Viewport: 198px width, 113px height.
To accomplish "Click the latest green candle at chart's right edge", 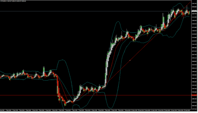I will coord(189,13).
